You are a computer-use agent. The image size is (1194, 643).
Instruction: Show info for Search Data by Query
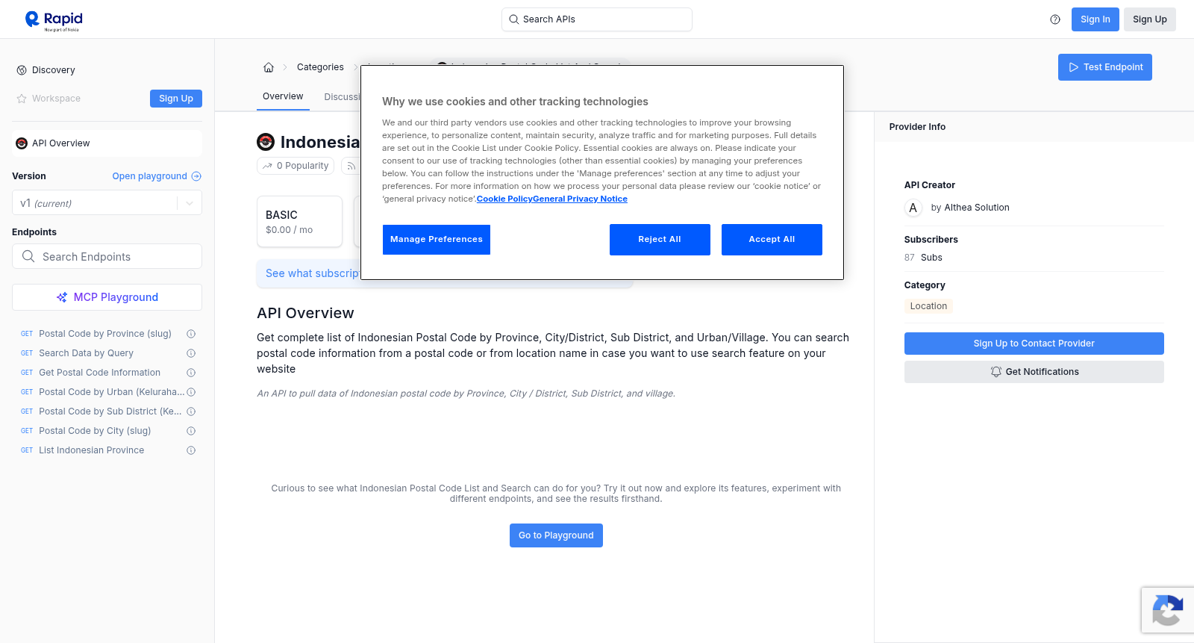[191, 353]
